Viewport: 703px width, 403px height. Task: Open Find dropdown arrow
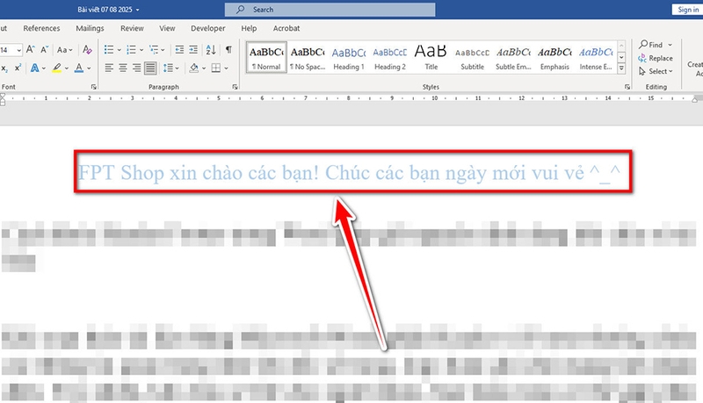tap(670, 45)
